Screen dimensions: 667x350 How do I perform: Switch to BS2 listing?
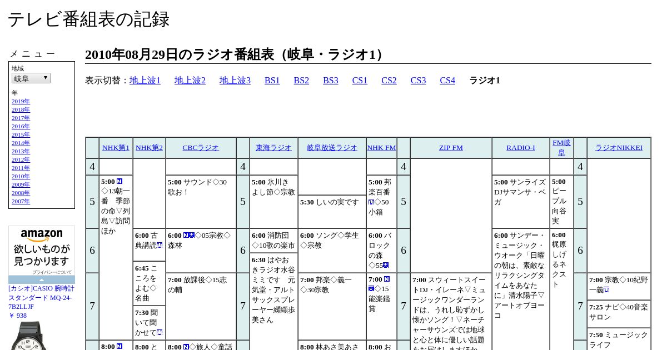pos(301,81)
